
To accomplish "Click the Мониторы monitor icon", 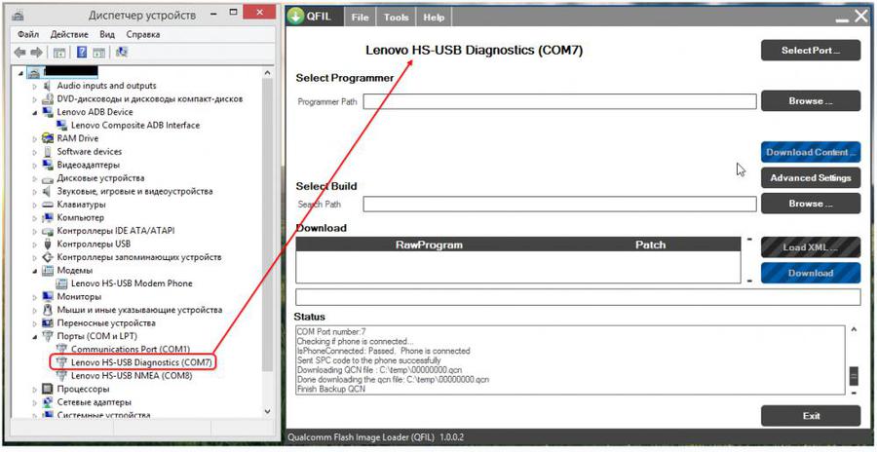I will pos(48,296).
